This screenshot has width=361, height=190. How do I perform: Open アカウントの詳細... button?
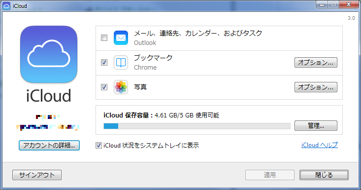(49, 145)
